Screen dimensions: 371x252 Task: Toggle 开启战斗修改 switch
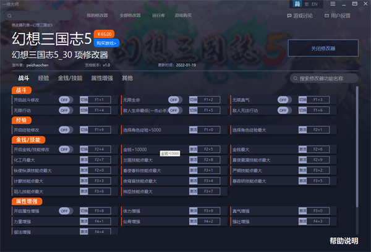66,100
